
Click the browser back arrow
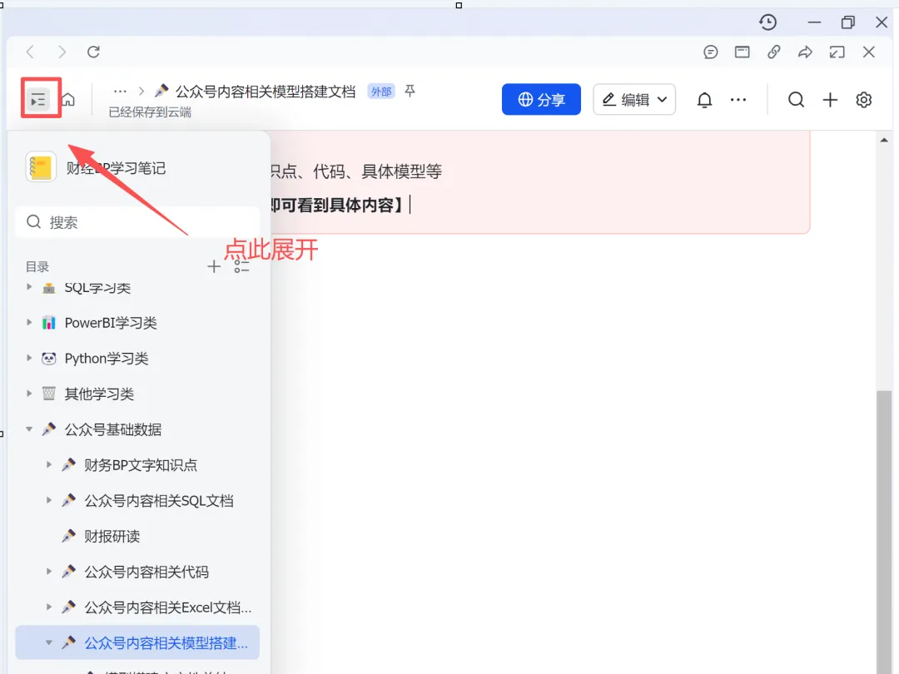tap(30, 52)
